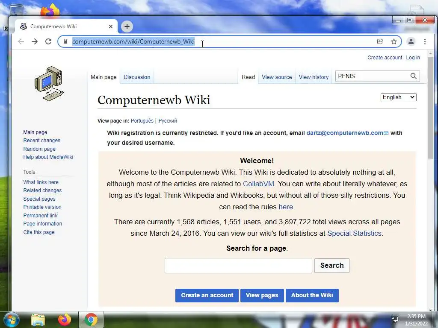The height and width of the screenshot is (328, 438).
Task: Click Firefox desktop shortcut icon
Action: 50,11
